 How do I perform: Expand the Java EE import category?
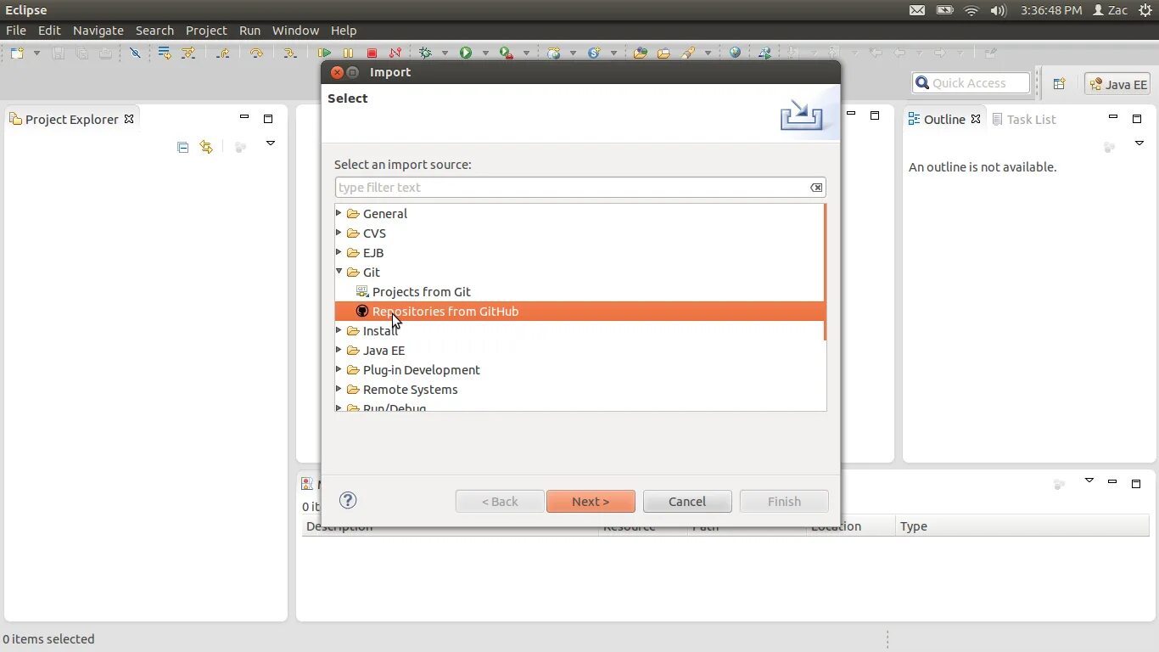pyautogui.click(x=339, y=350)
